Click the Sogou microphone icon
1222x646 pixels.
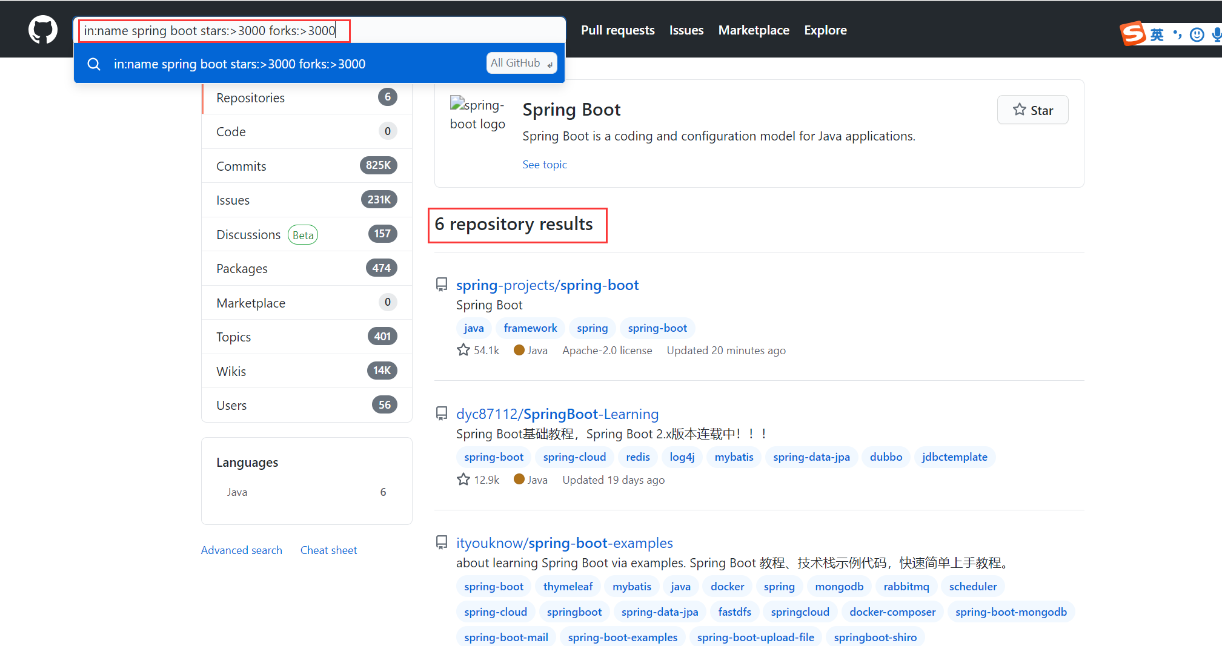(1216, 35)
